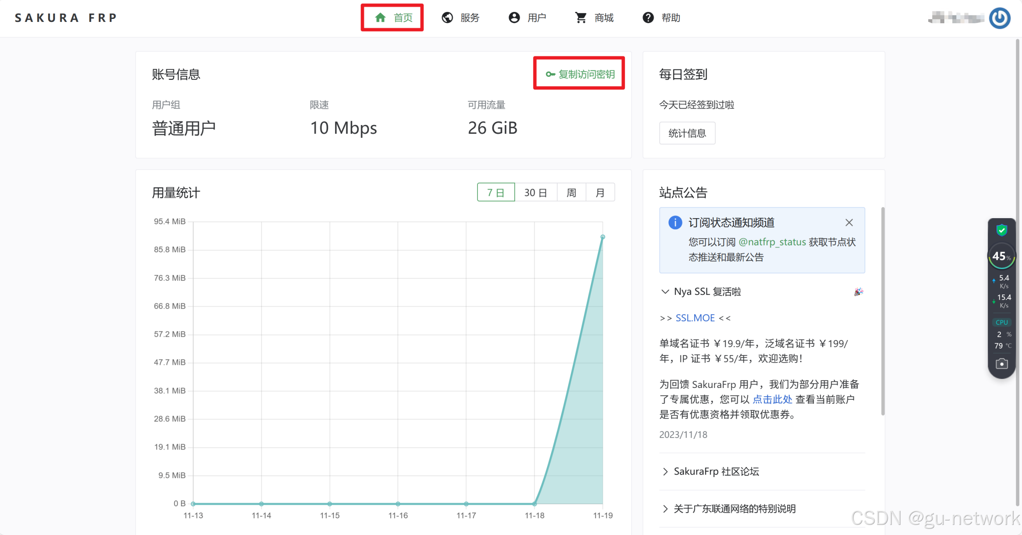This screenshot has width=1022, height=535.
Task: Click the globe Services icon
Action: tap(447, 18)
